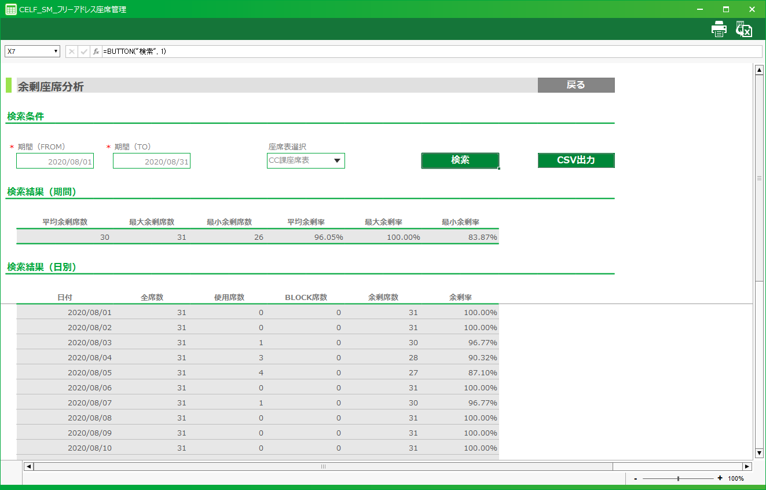Click the formula bar cancel X icon
The width and height of the screenshot is (766, 490).
tap(72, 52)
